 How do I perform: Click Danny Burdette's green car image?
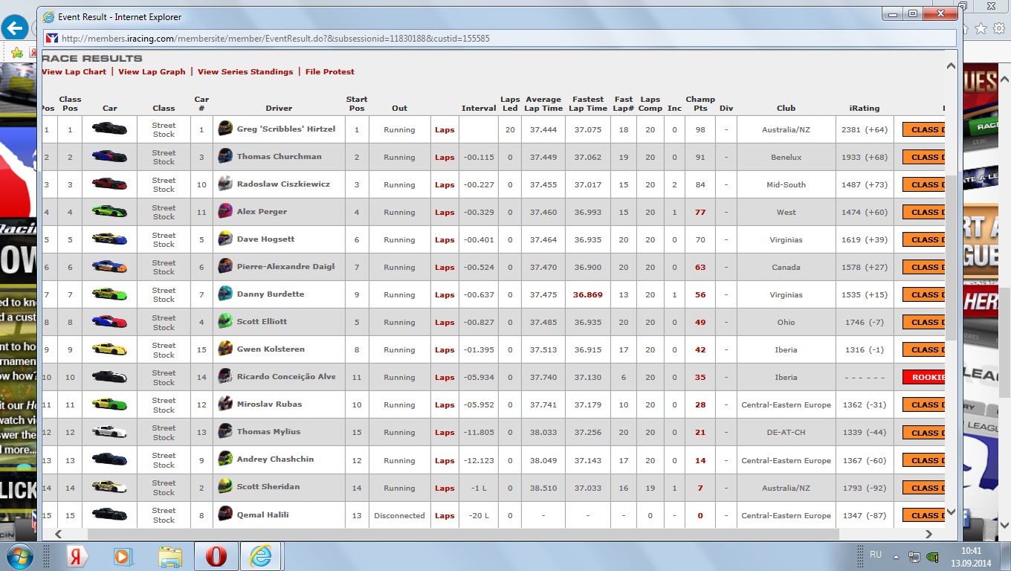[x=109, y=294]
